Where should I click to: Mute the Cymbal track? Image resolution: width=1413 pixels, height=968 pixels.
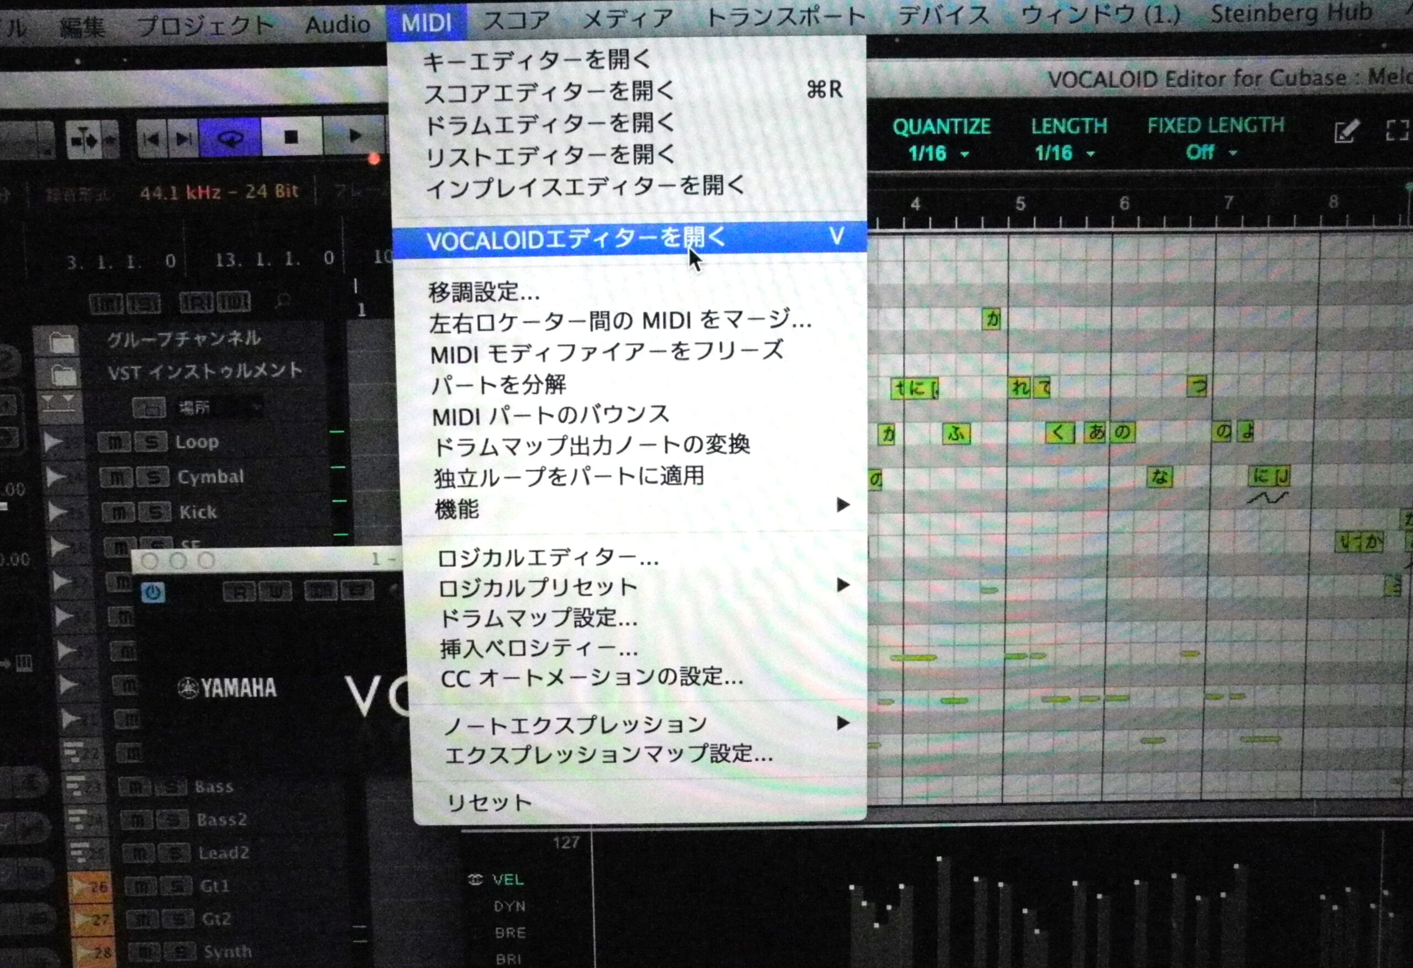115,478
